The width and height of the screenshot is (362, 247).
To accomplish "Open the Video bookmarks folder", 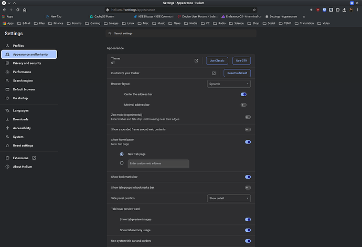I will 324,23.
